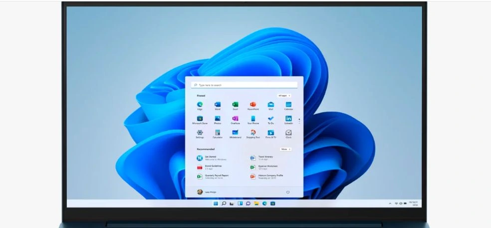Click the pinned apps page dots

click(299, 121)
